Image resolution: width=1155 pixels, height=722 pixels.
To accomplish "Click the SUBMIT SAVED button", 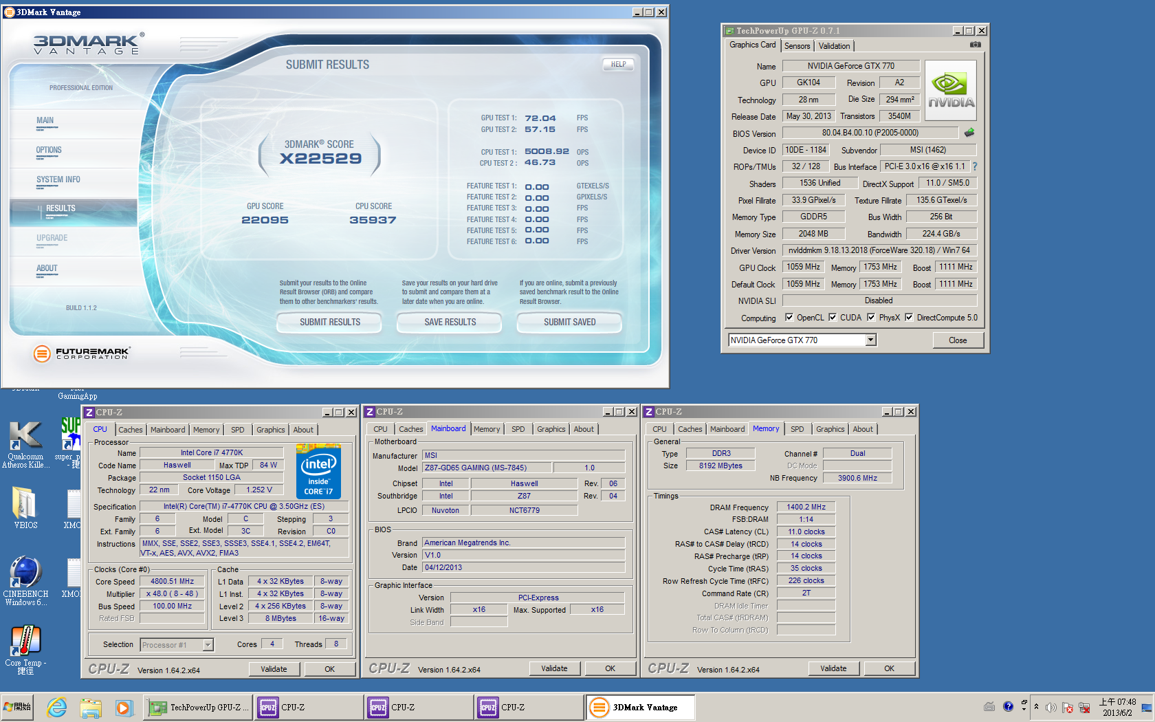I will (569, 322).
